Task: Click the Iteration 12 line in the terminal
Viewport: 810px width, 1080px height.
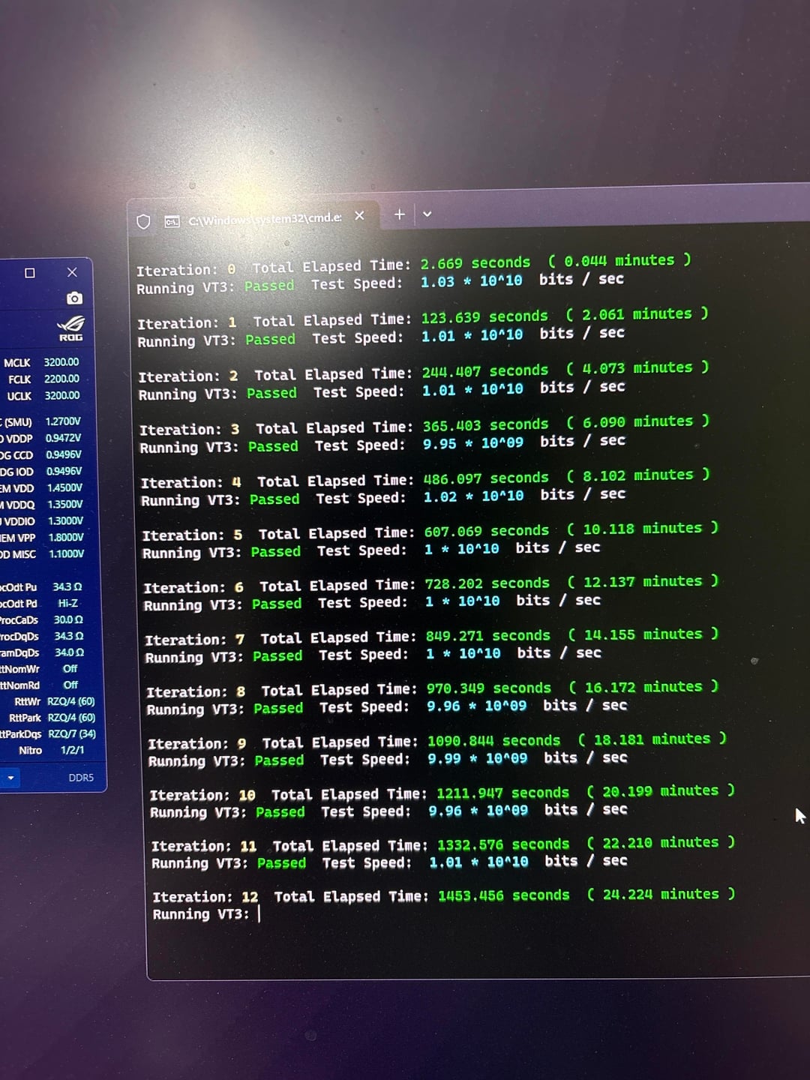Action: pyautogui.click(x=443, y=895)
